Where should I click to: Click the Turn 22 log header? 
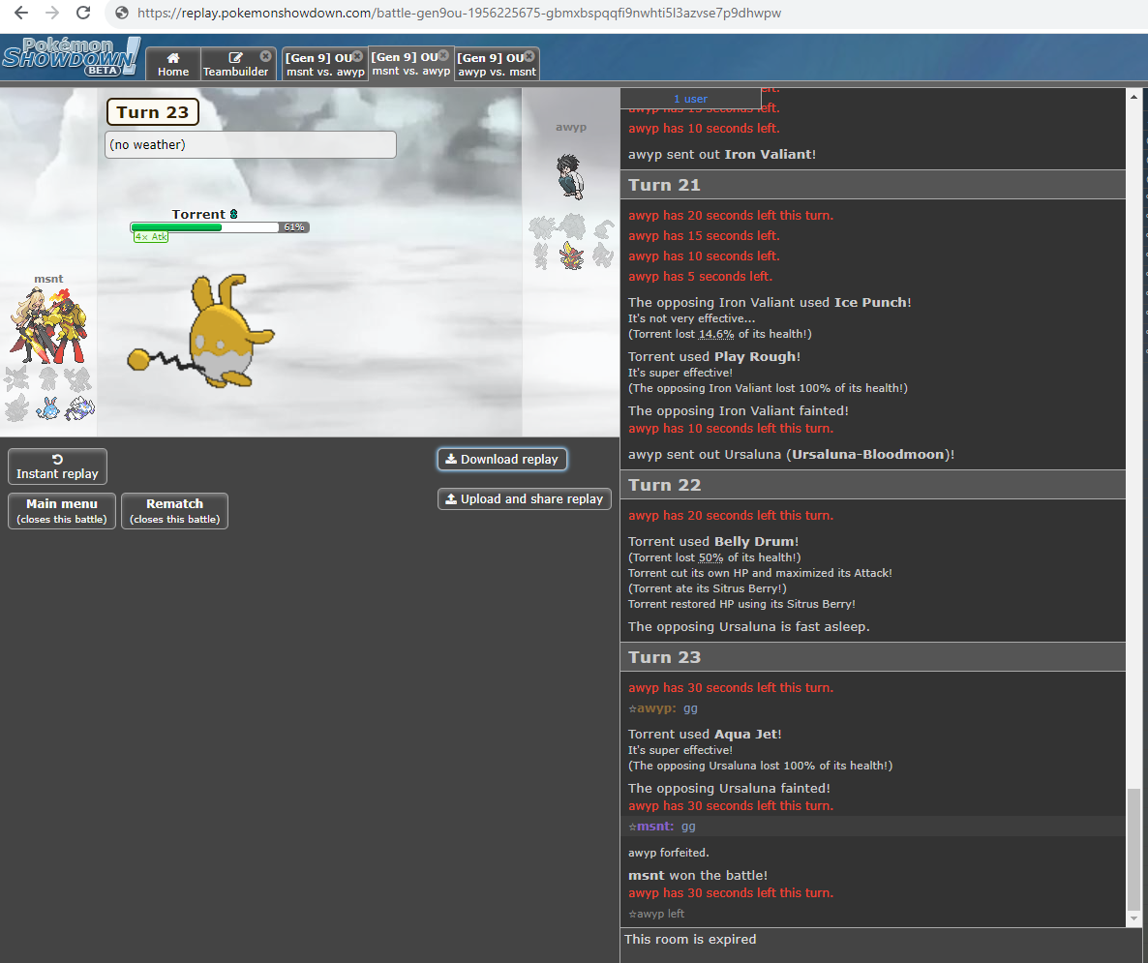(x=873, y=485)
